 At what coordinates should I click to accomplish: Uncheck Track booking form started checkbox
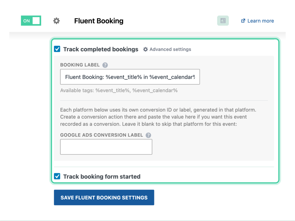pos(57,176)
